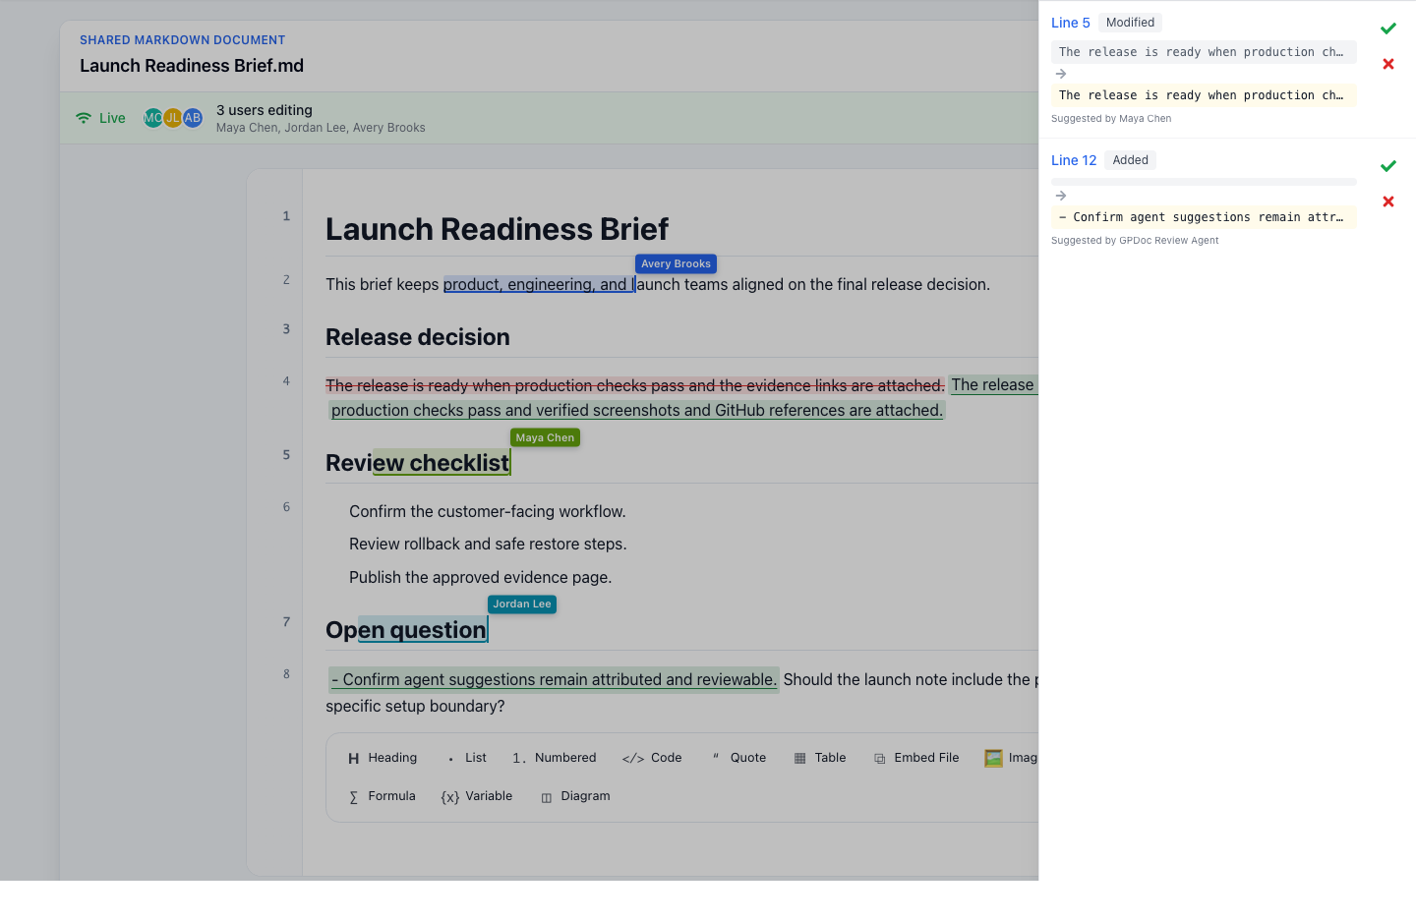Click the Review checklist heading

point(418,463)
